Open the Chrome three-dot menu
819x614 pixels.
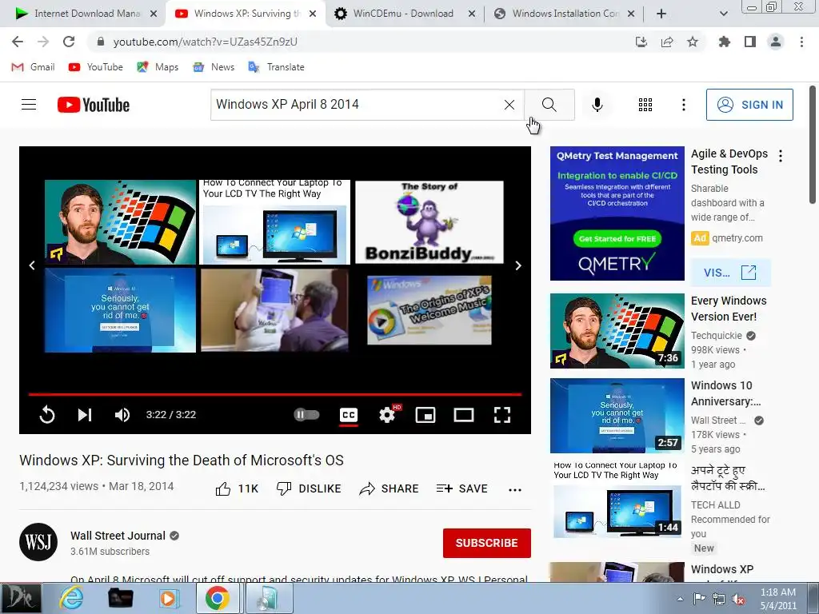(x=801, y=42)
